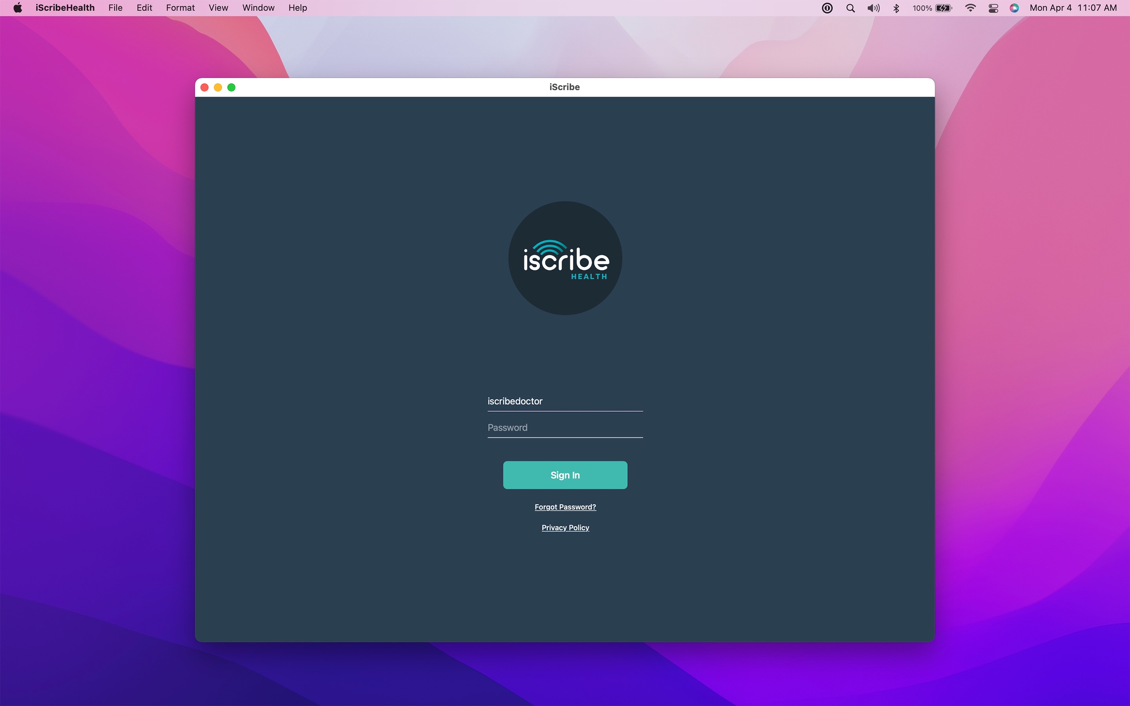The width and height of the screenshot is (1130, 706).
Task: Open the Help menu
Action: point(297,8)
